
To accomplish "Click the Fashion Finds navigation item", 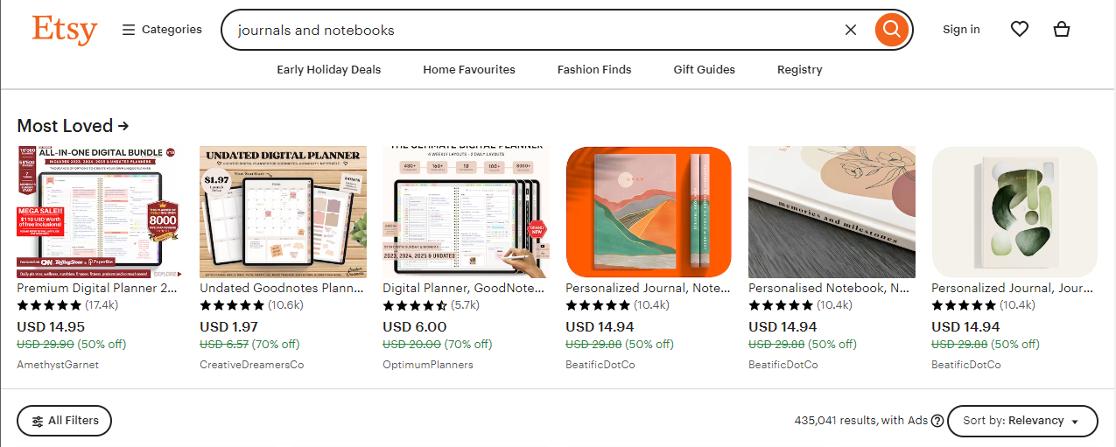I will click(594, 70).
